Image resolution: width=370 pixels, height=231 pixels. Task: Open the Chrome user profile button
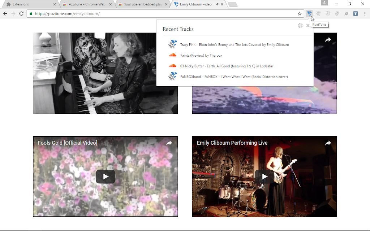[324, 3]
